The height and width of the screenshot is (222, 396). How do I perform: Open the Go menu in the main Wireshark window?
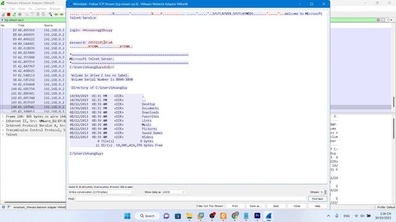tap(30, 9)
